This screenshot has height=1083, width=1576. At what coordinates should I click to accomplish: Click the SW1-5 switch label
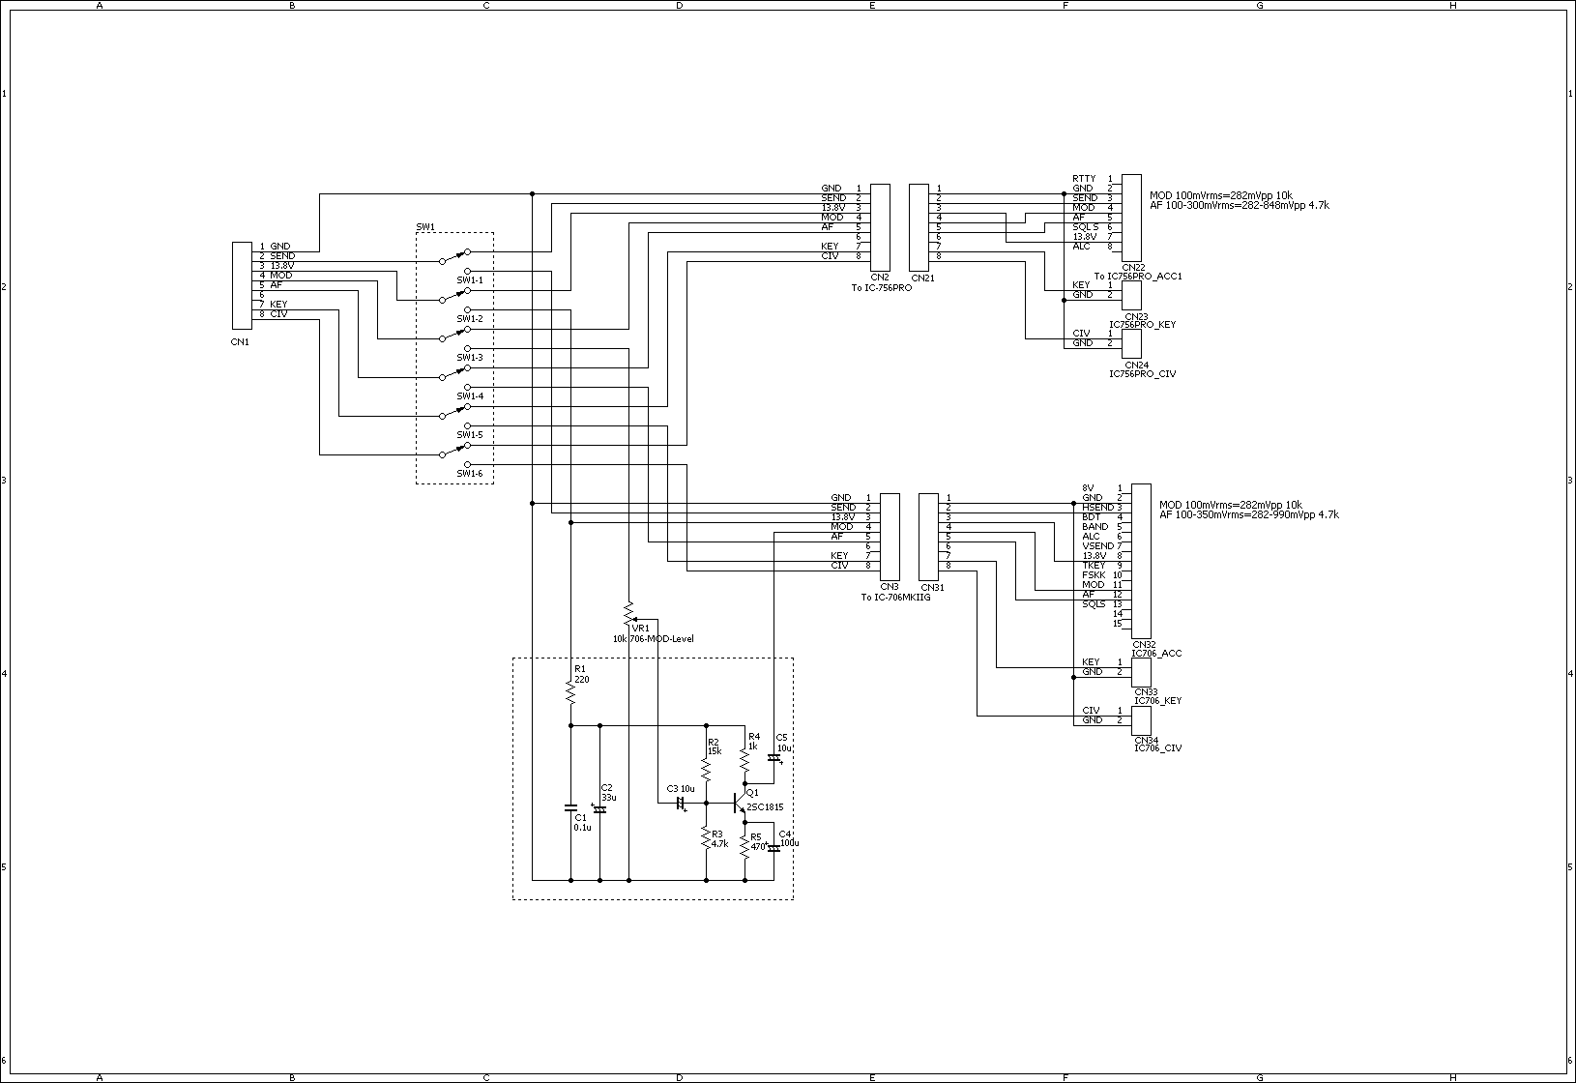pos(470,435)
